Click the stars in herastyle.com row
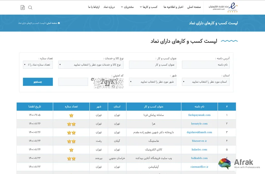The image size is (265, 174). point(71,124)
